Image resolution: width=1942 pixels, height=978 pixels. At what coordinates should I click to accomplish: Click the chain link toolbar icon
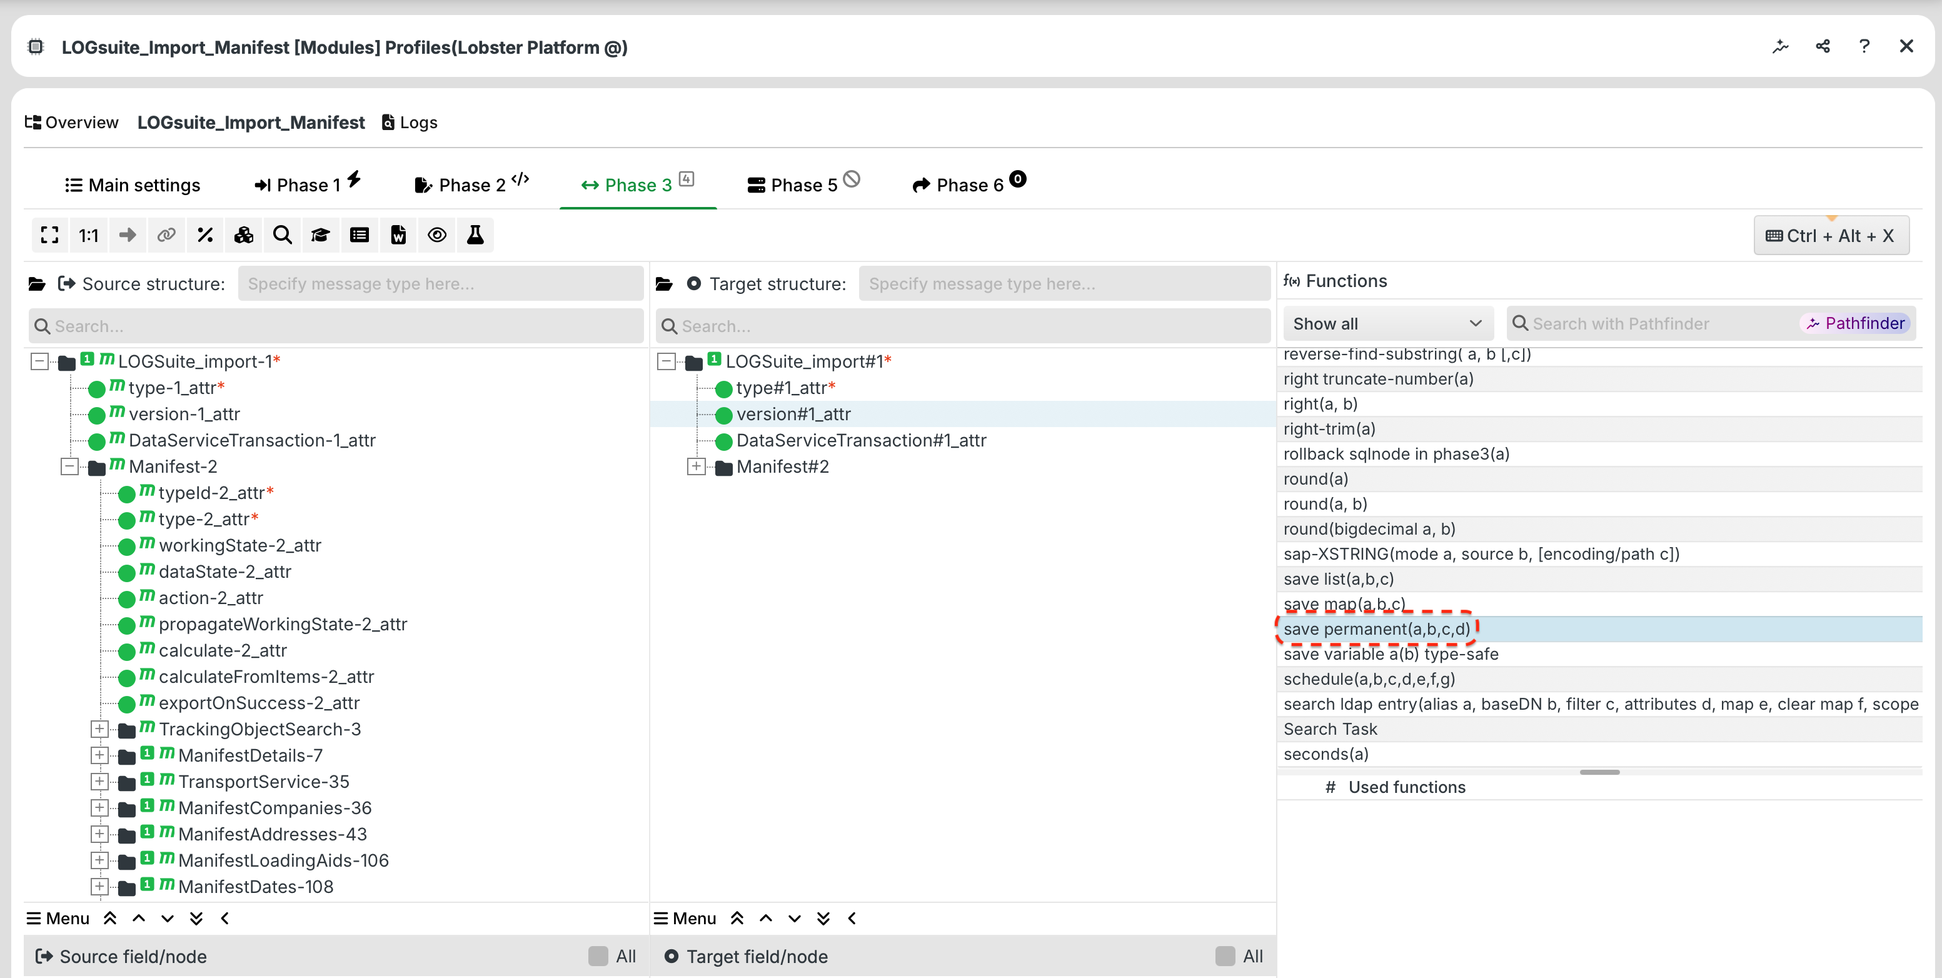pyautogui.click(x=166, y=235)
